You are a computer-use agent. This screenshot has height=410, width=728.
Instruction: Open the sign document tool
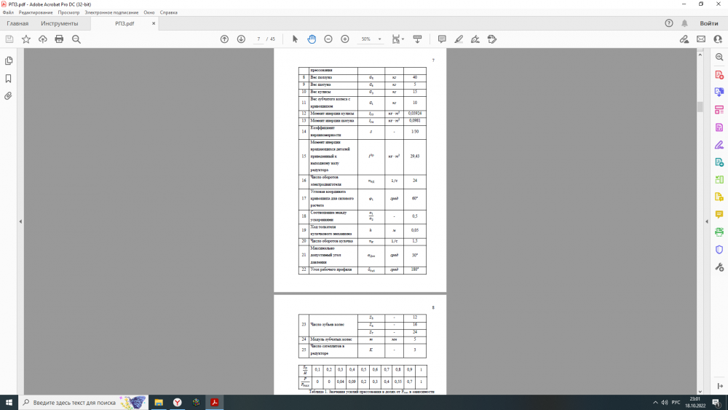tap(475, 39)
